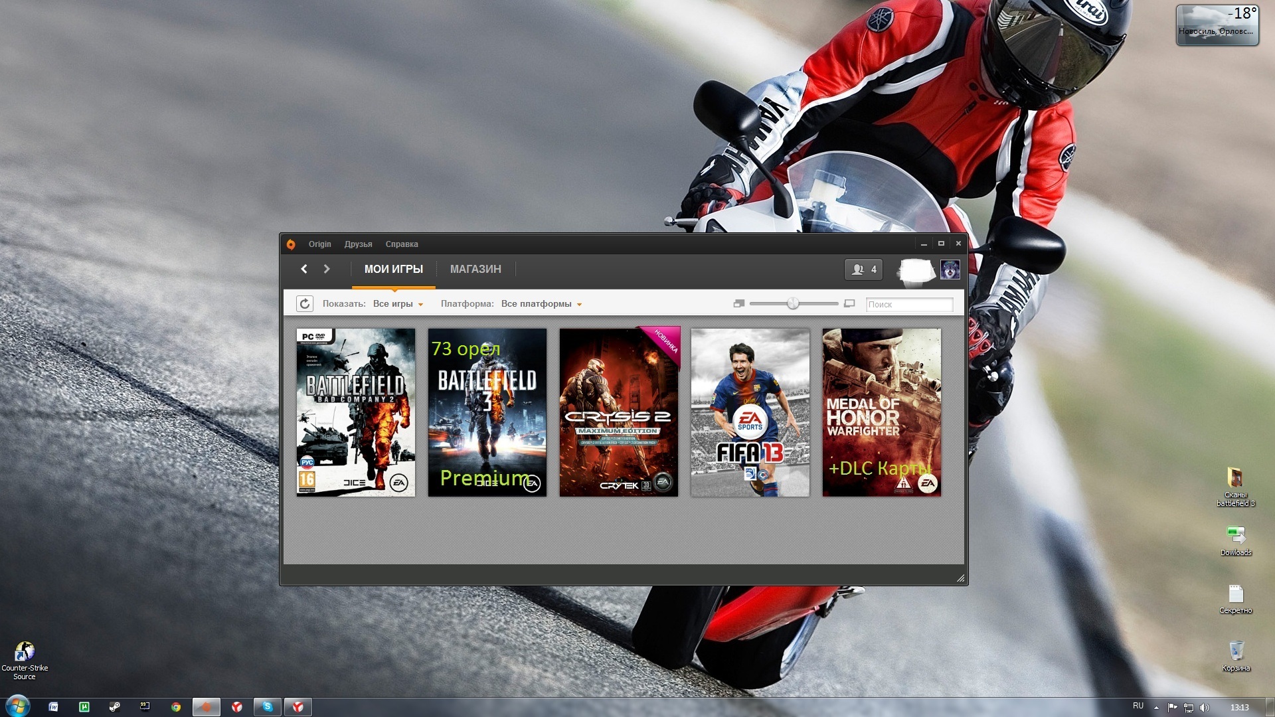
Task: Click the large tiles size icon
Action: (849, 303)
